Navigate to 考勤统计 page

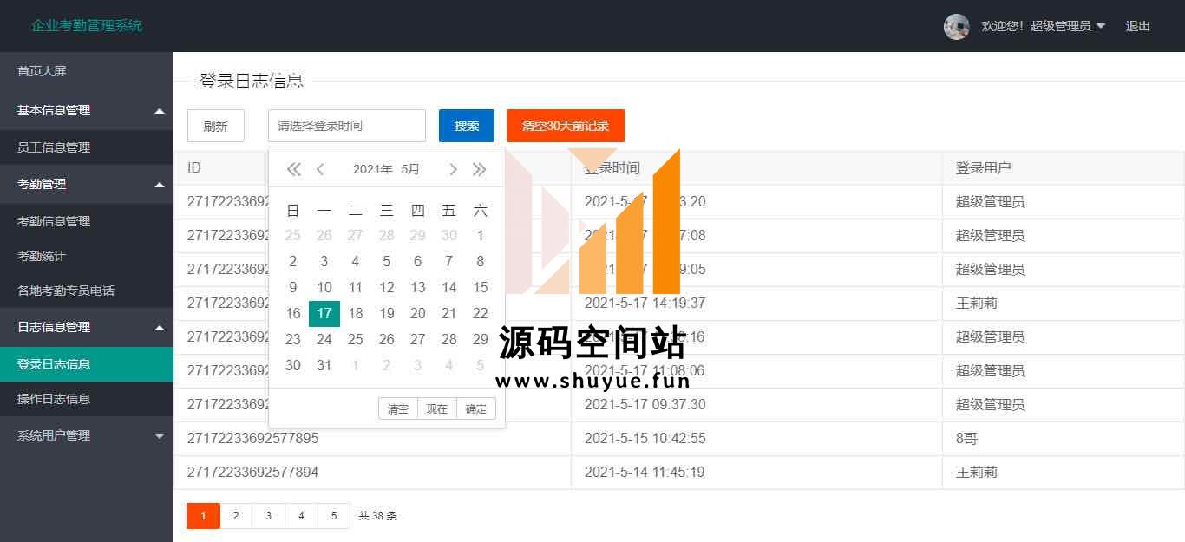[x=42, y=256]
